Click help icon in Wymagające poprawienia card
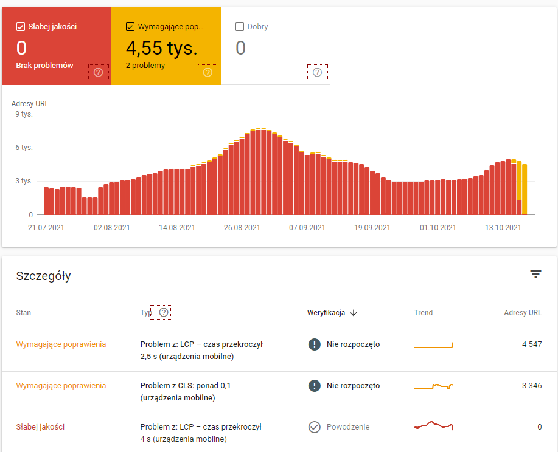Screen dimensions: 558x452 click(208, 72)
